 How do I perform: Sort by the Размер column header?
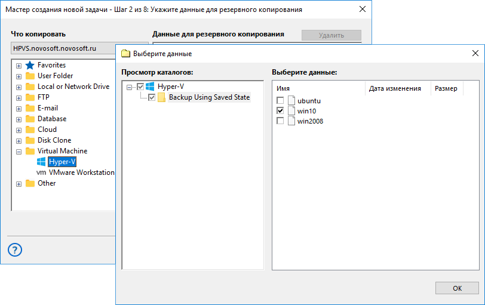[x=446, y=88]
